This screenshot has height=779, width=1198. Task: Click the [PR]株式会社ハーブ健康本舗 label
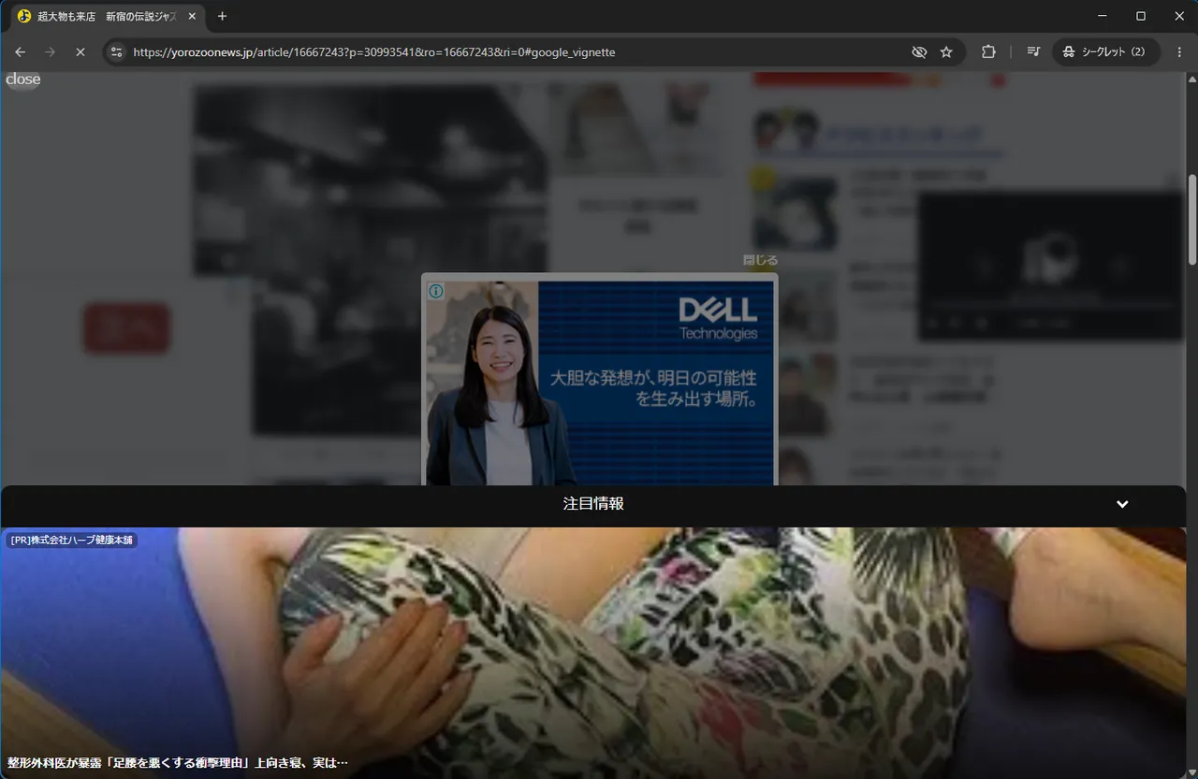72,540
